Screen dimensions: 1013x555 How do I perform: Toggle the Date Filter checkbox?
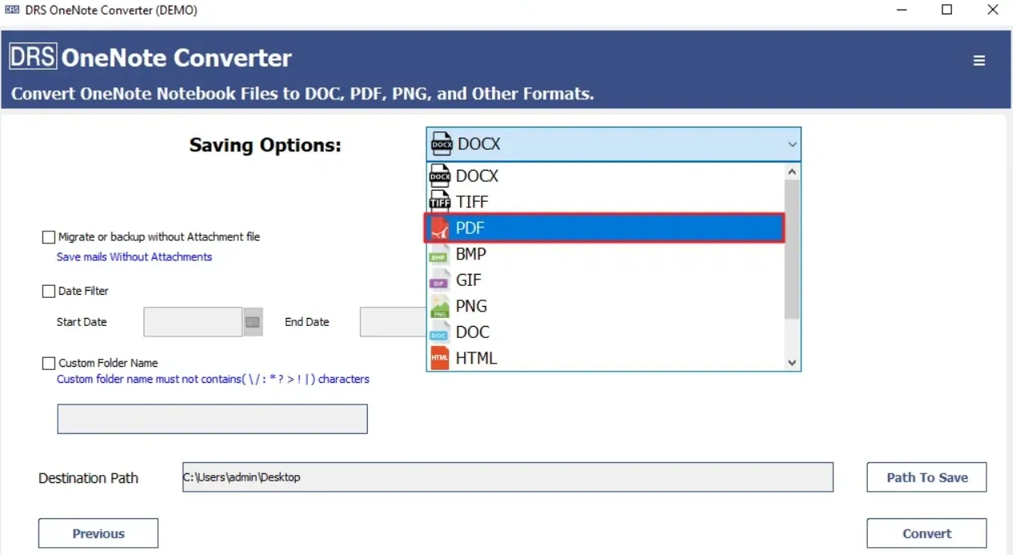coord(49,292)
